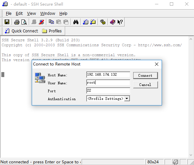Screen dimensions: 194x165
Task: Click the Quick Connect button
Action: pyautogui.click(x=21, y=31)
